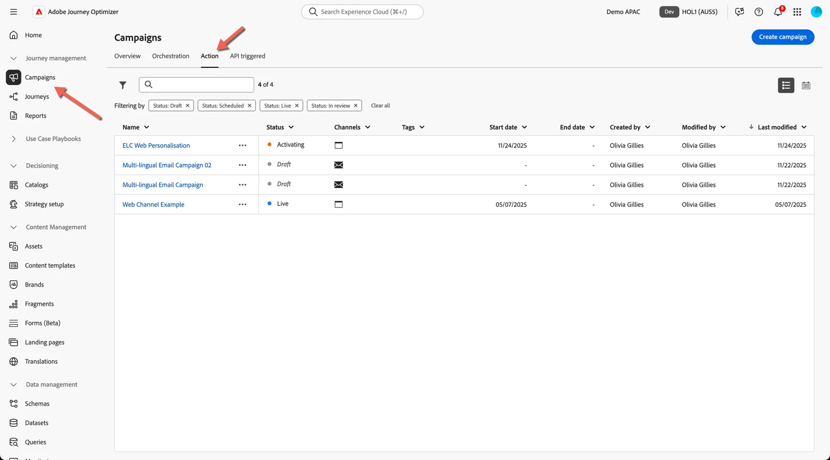Click the Search Experience Cloud box
Screen dimensions: 830x460
click(362, 12)
